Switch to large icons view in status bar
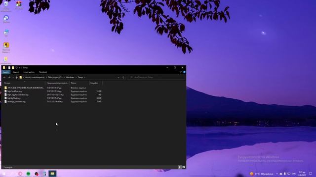 tap(184, 167)
